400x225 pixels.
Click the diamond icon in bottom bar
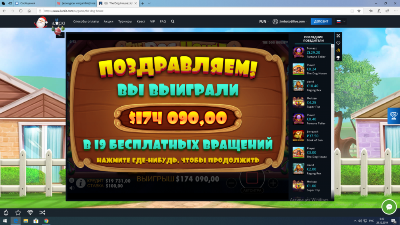(30, 213)
